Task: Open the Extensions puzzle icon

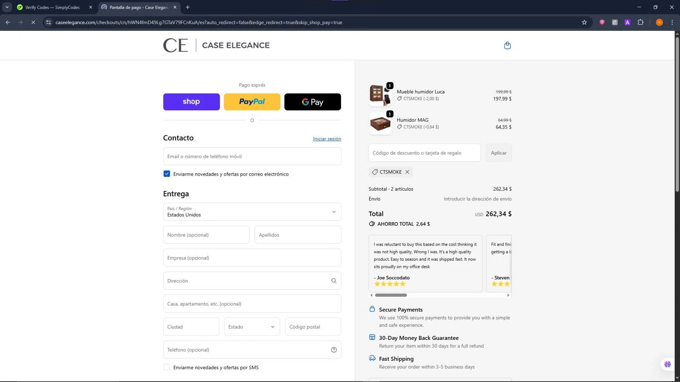Action: pyautogui.click(x=641, y=22)
